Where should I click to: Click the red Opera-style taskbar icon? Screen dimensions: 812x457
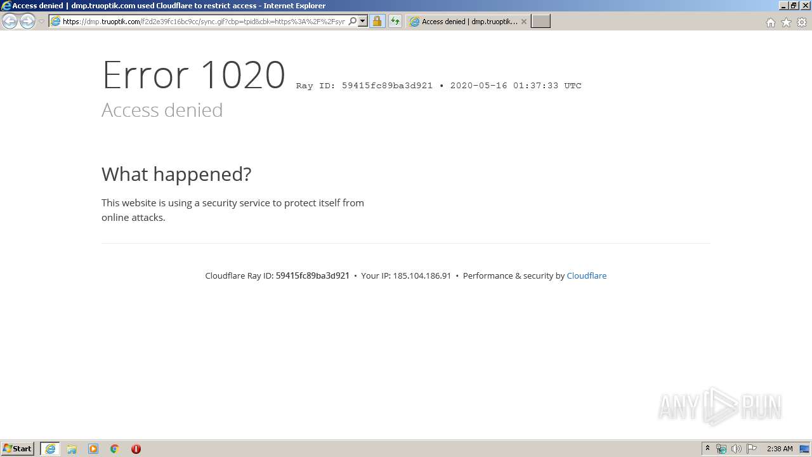click(136, 449)
